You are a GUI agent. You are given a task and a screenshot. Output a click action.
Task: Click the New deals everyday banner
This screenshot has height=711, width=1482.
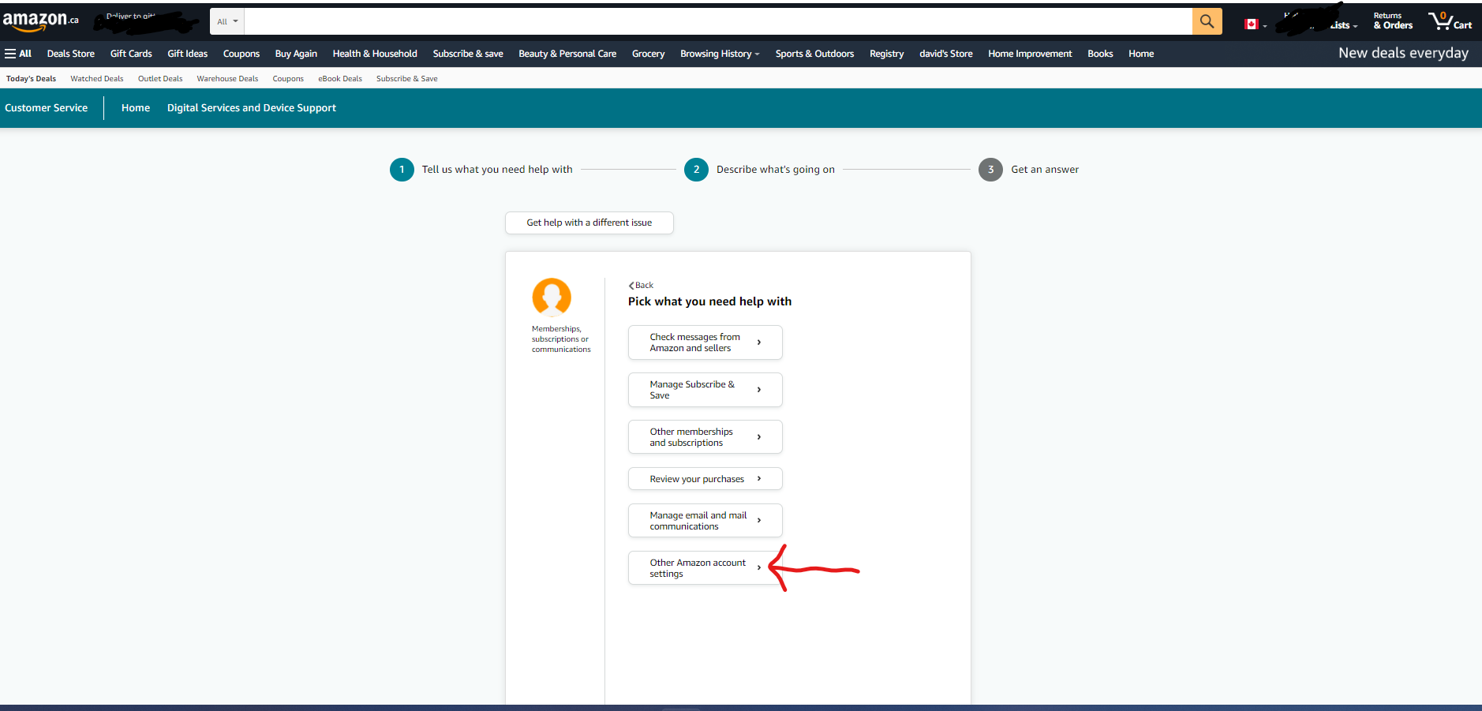coord(1403,53)
